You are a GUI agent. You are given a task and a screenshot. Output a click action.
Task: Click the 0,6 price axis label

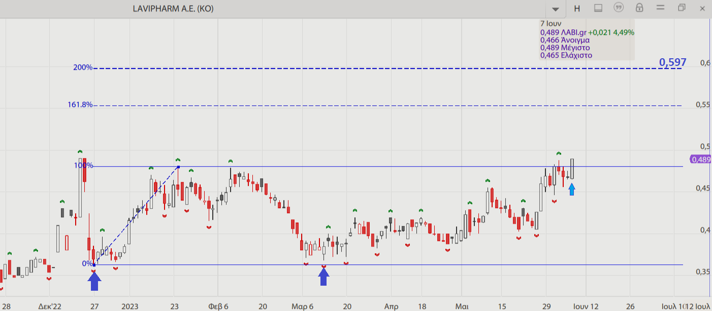point(705,62)
